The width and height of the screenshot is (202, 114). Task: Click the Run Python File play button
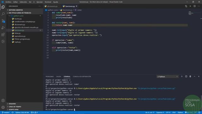pos(190,6)
